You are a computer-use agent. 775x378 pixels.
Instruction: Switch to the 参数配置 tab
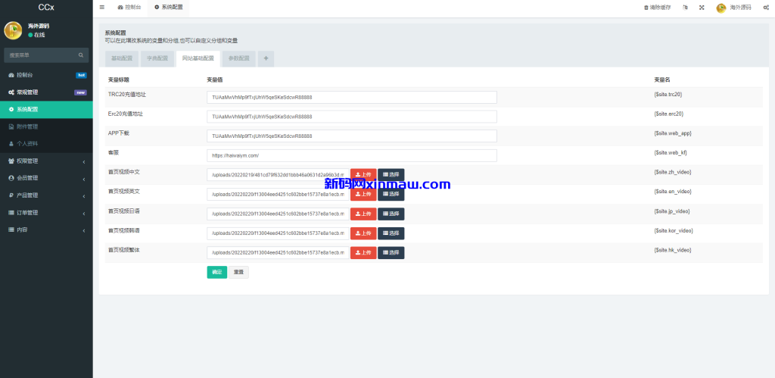(x=238, y=58)
